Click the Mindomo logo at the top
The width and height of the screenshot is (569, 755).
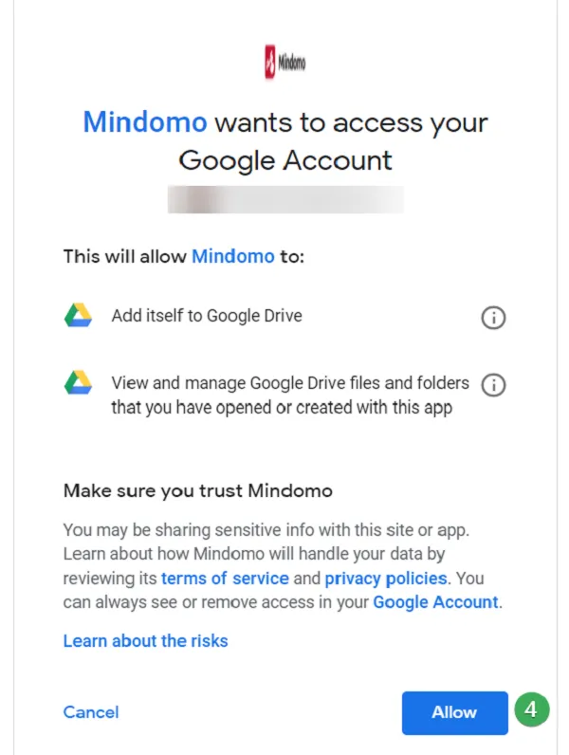[285, 62]
